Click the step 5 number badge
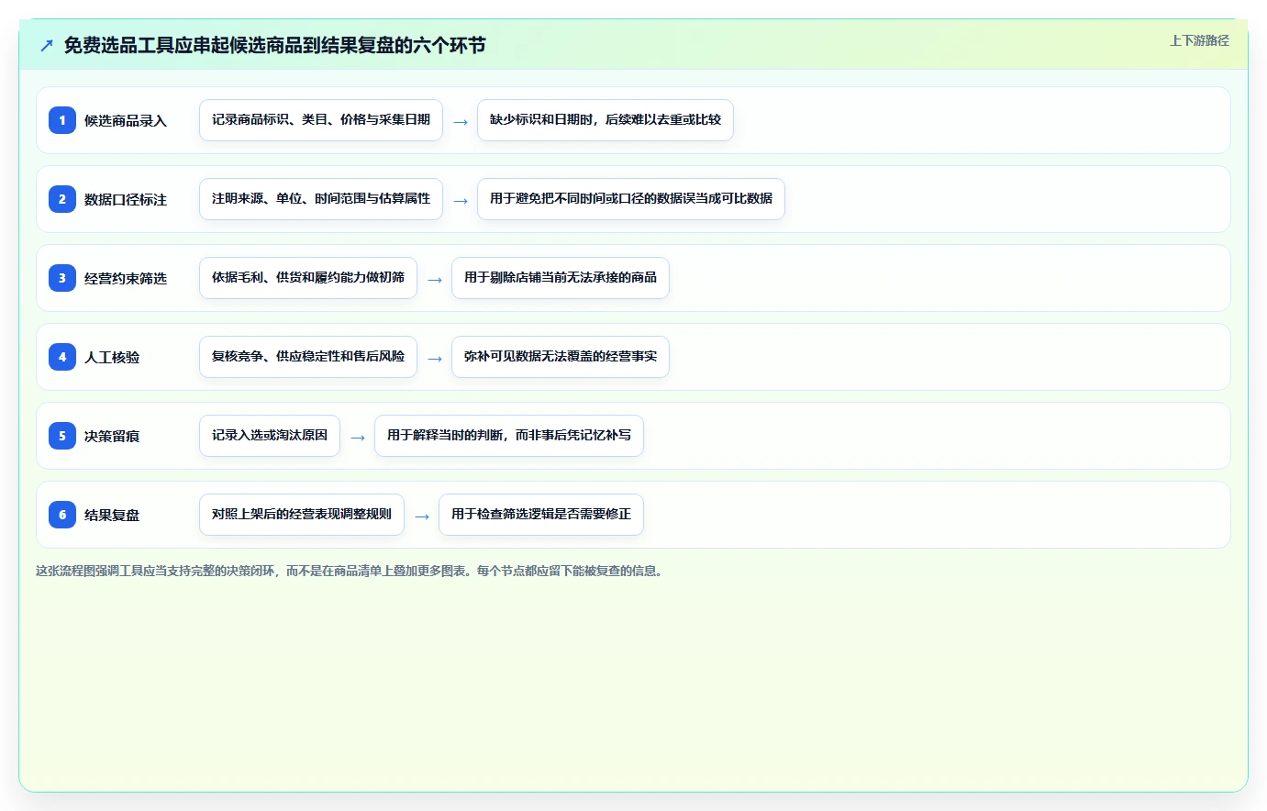The width and height of the screenshot is (1267, 811). tap(62, 436)
